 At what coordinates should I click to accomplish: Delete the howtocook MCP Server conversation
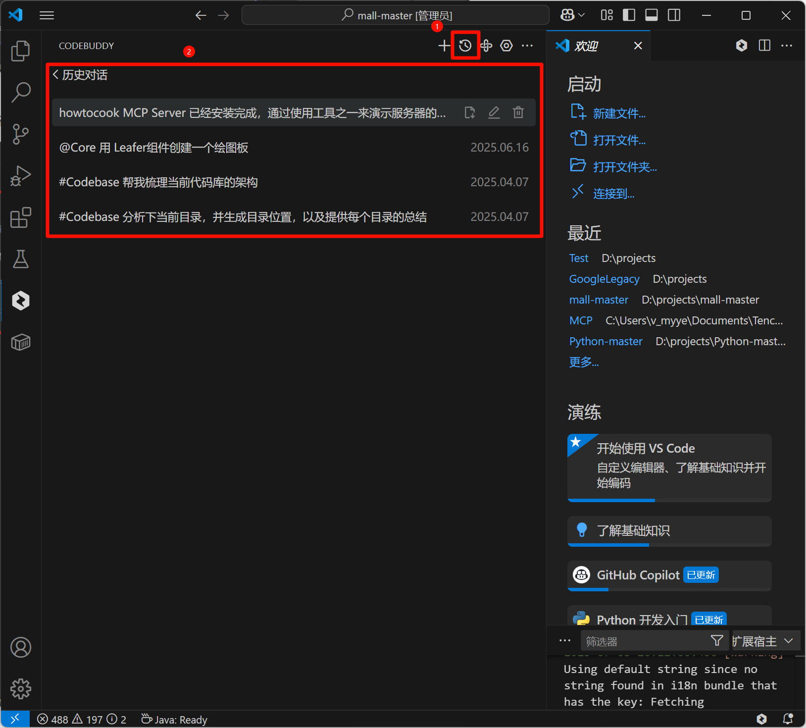pyautogui.click(x=518, y=112)
